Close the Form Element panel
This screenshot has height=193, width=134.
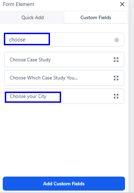point(122,4)
